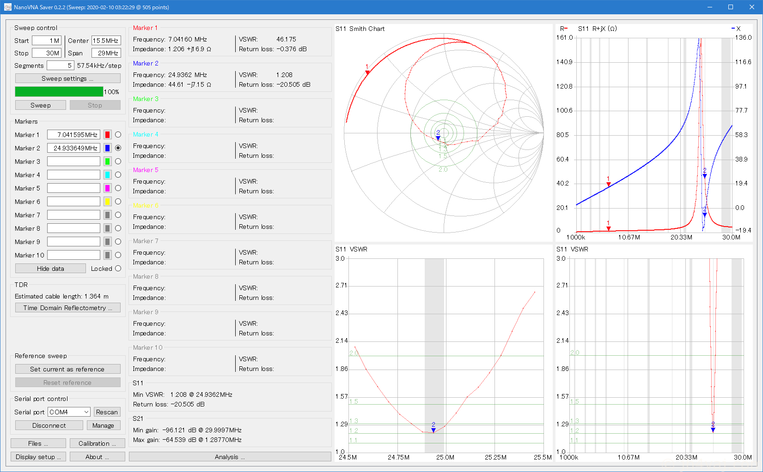Open Marker 3 green color swatch
Image resolution: width=763 pixels, height=472 pixels.
pos(107,161)
